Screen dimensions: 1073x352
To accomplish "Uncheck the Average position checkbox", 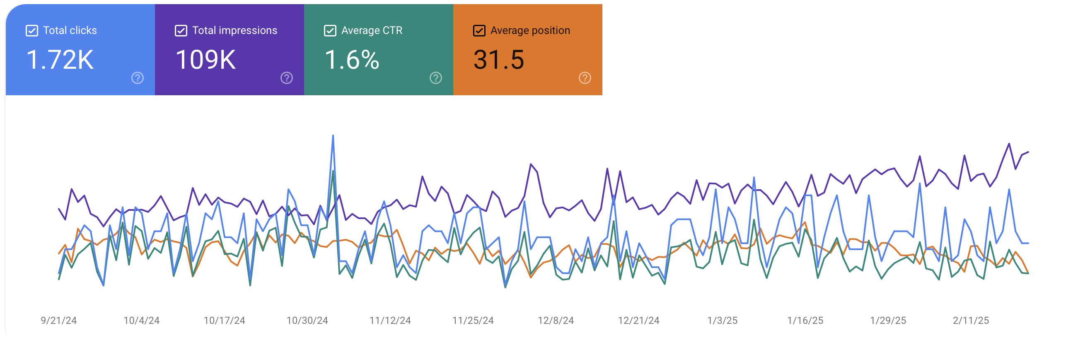I will (479, 31).
